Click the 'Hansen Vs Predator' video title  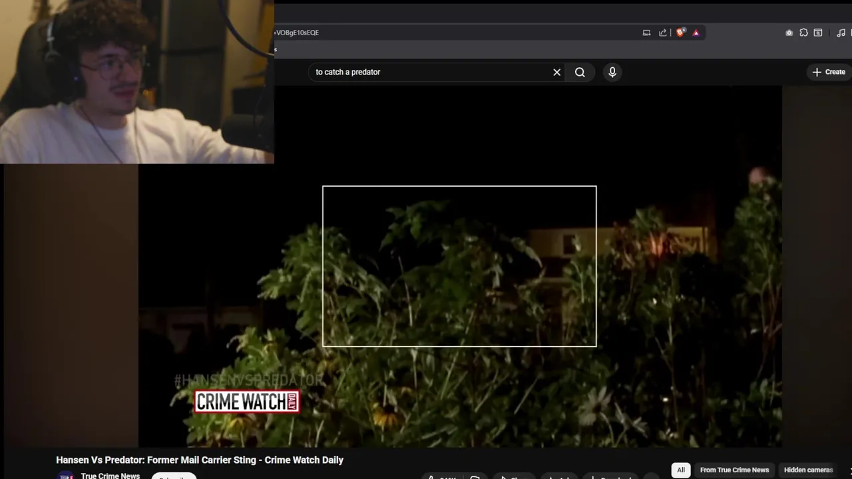click(x=200, y=460)
